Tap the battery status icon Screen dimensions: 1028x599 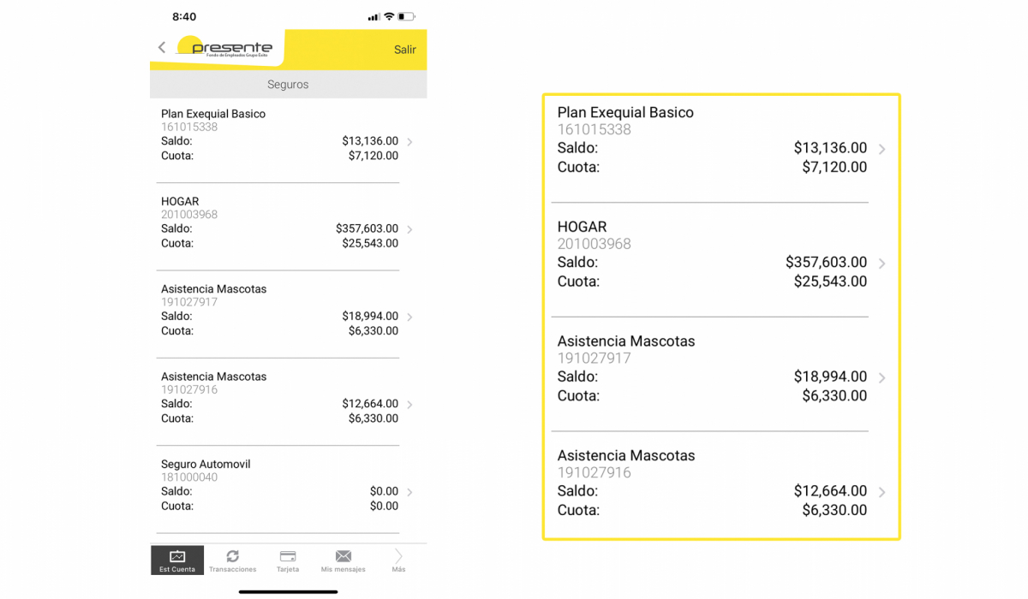click(406, 16)
